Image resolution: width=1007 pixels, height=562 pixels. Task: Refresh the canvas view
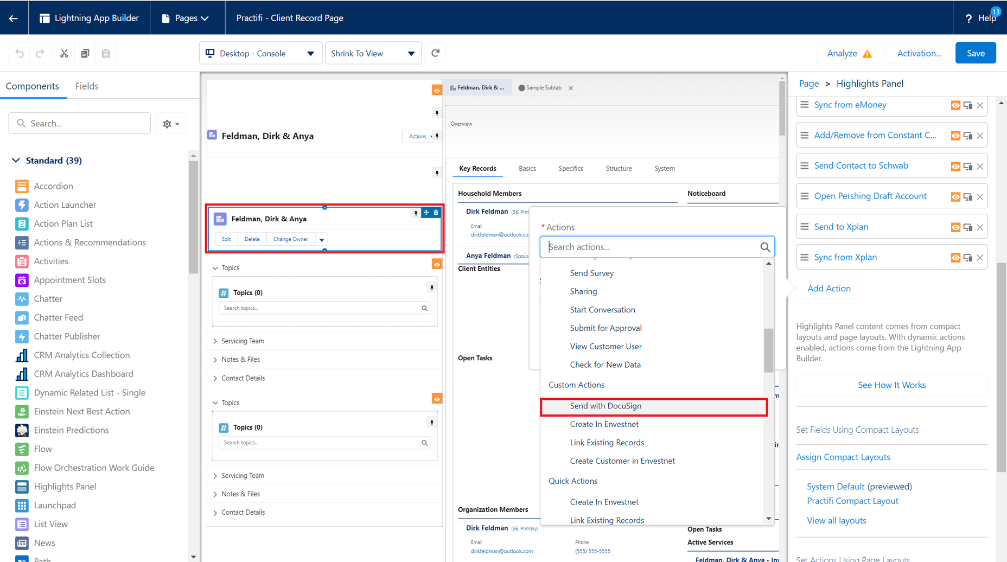tap(435, 53)
